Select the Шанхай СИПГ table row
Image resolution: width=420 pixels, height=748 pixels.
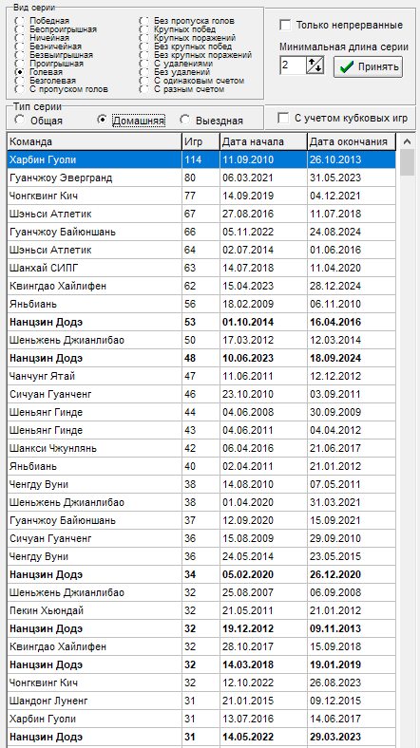click(201, 268)
